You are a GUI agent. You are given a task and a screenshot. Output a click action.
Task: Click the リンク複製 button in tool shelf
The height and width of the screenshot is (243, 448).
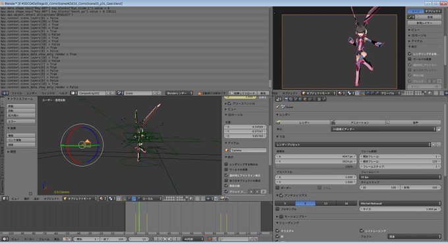point(21,140)
